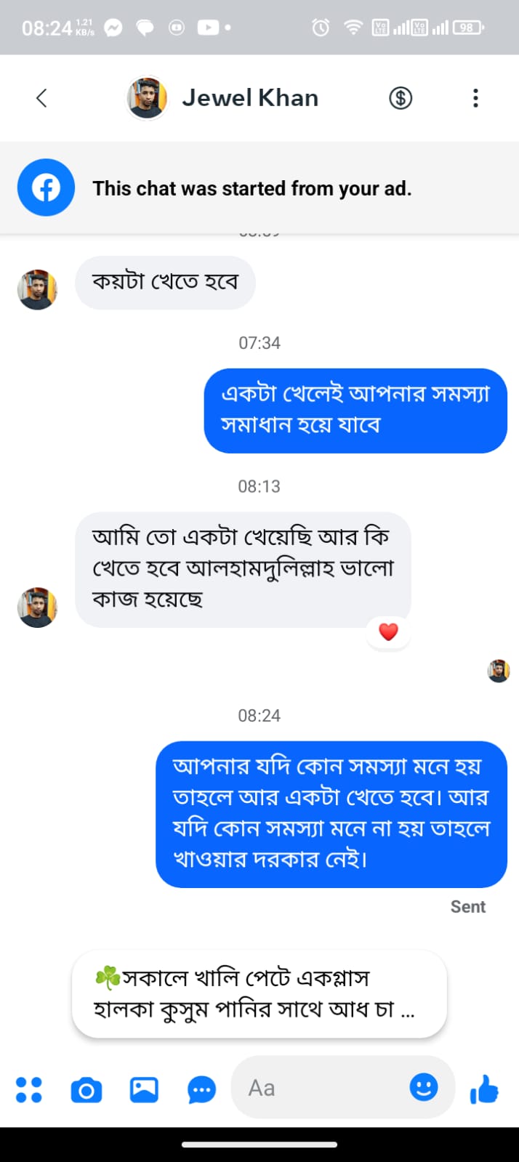Open Jewel Khan's header profile picture
519x1162 pixels.
click(148, 98)
